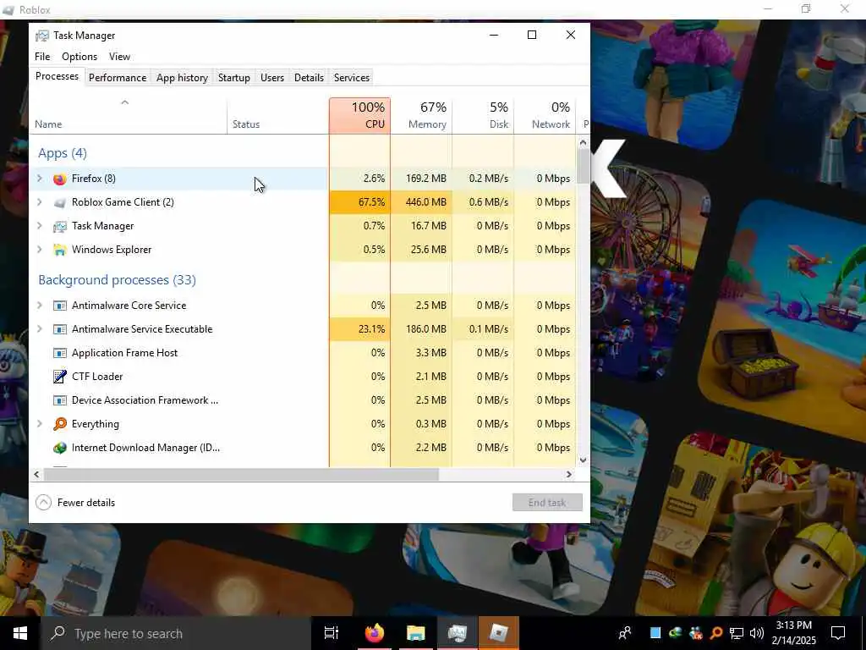Switch to Firefox from the taskbar

[x=374, y=633]
